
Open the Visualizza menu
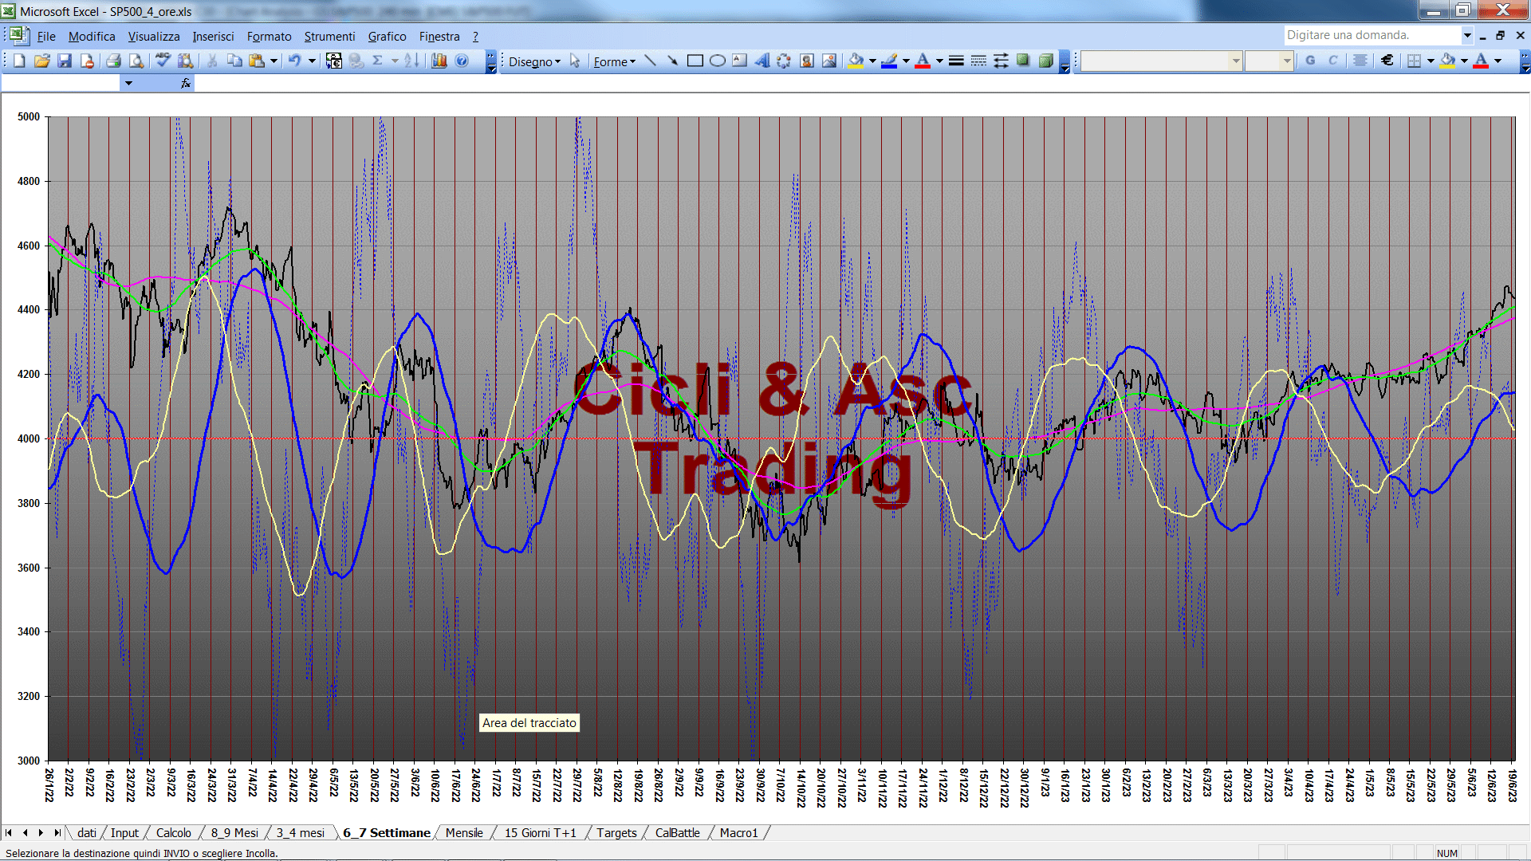point(154,37)
